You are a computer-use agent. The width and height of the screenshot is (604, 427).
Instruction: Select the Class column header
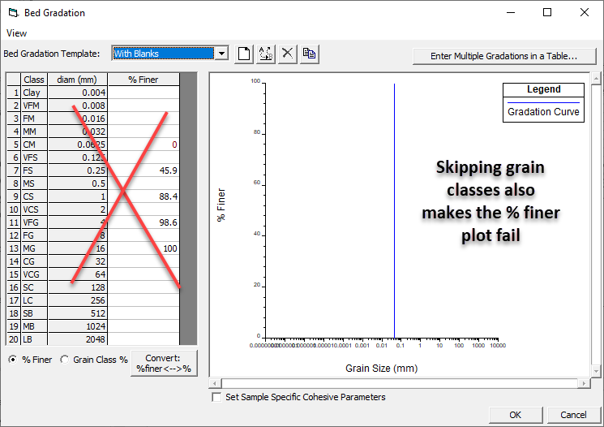(x=34, y=80)
